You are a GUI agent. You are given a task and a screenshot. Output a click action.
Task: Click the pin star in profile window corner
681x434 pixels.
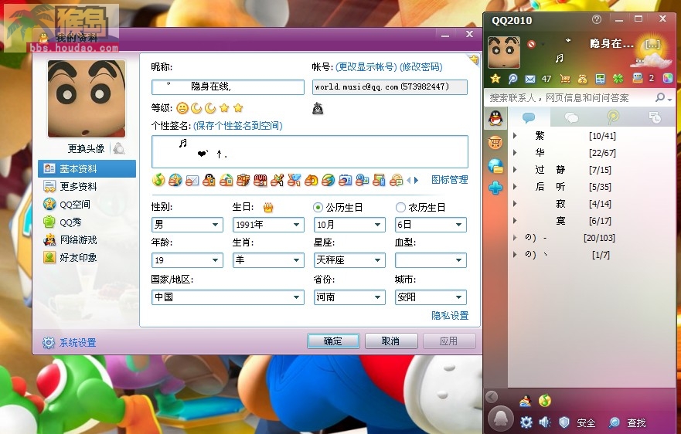pos(473,59)
